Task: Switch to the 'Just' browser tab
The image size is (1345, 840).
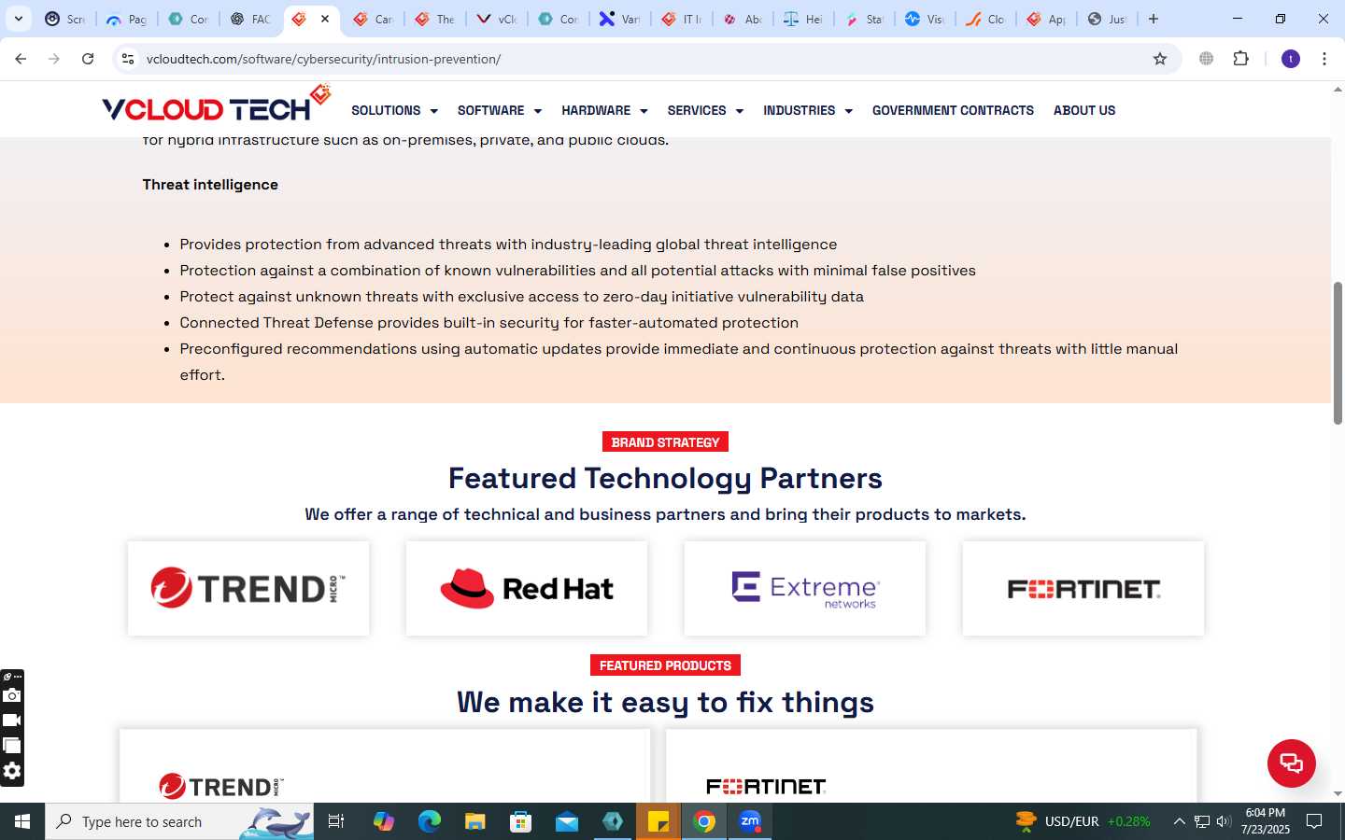Action: 1107,19
